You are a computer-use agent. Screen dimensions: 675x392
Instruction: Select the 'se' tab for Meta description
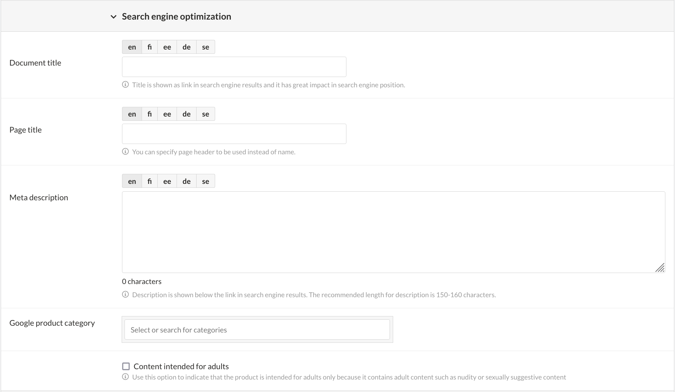pyautogui.click(x=205, y=181)
